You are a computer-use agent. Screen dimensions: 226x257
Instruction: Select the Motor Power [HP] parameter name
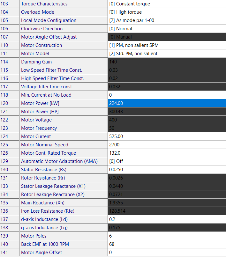click(40, 112)
